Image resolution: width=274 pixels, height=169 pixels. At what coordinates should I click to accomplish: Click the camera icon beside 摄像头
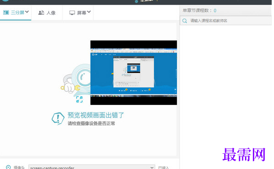[8, 167]
